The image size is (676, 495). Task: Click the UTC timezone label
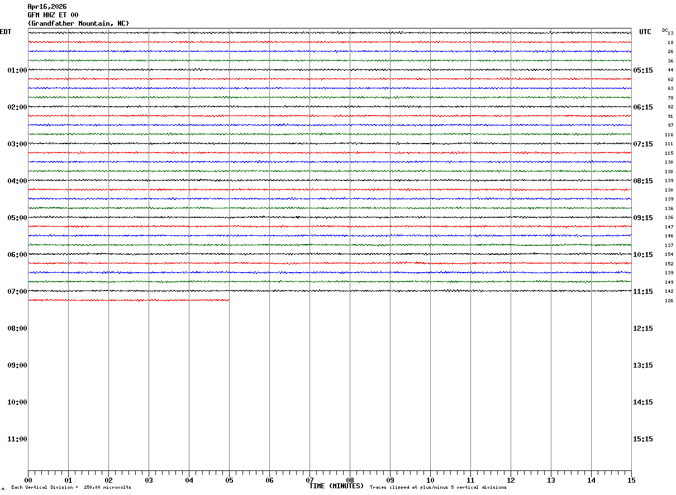[x=645, y=32]
